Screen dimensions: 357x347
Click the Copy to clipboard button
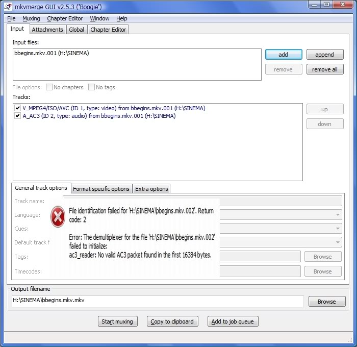pyautogui.click(x=172, y=321)
